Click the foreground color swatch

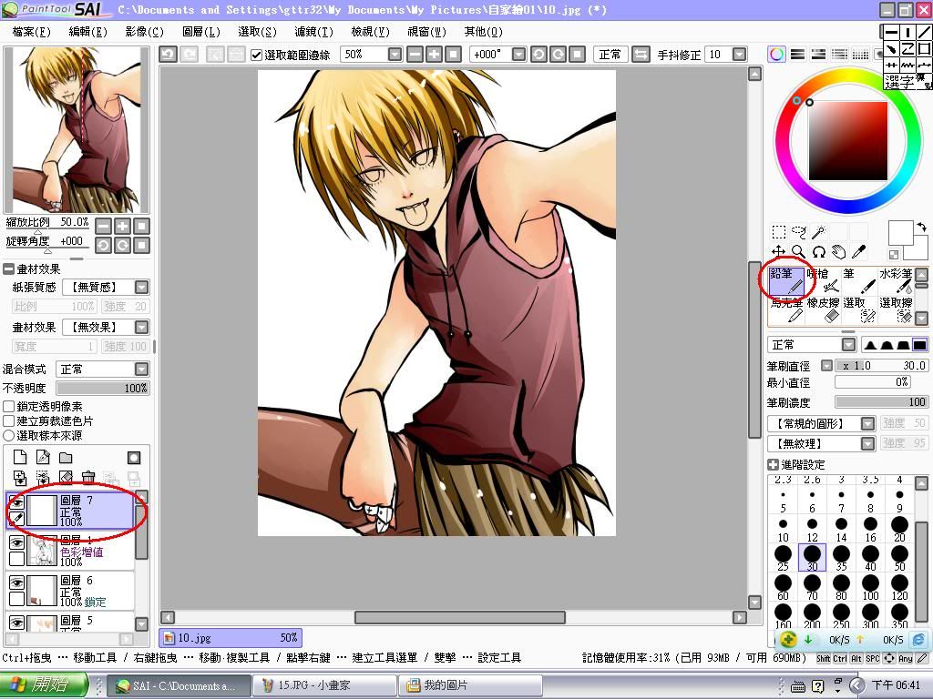(900, 233)
